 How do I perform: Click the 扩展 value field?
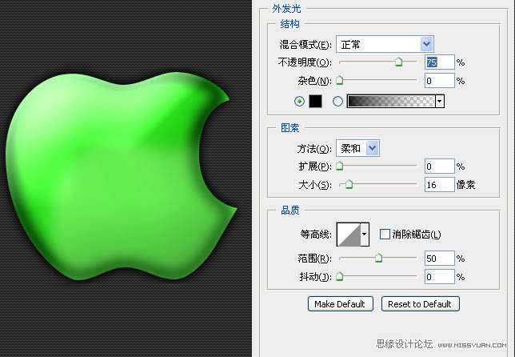[x=440, y=166]
